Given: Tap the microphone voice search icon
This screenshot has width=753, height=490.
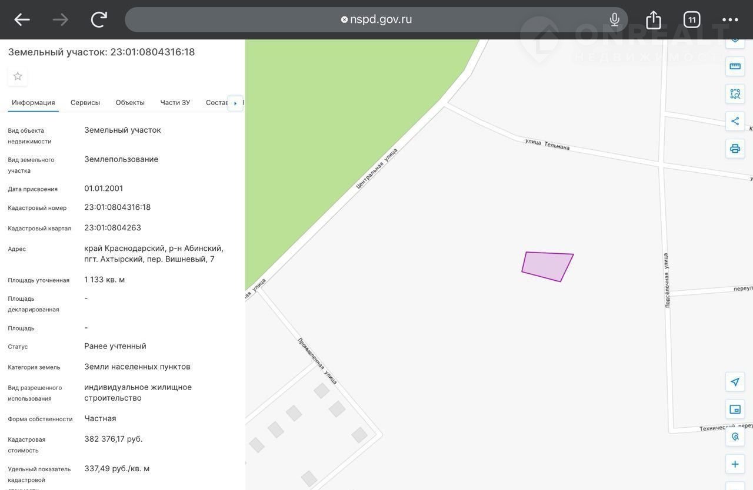Looking at the screenshot, I should [614, 20].
